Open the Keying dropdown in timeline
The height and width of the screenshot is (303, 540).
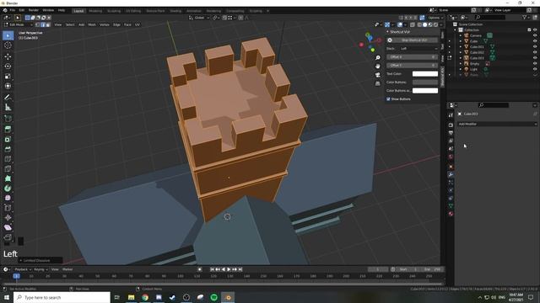tap(40, 269)
